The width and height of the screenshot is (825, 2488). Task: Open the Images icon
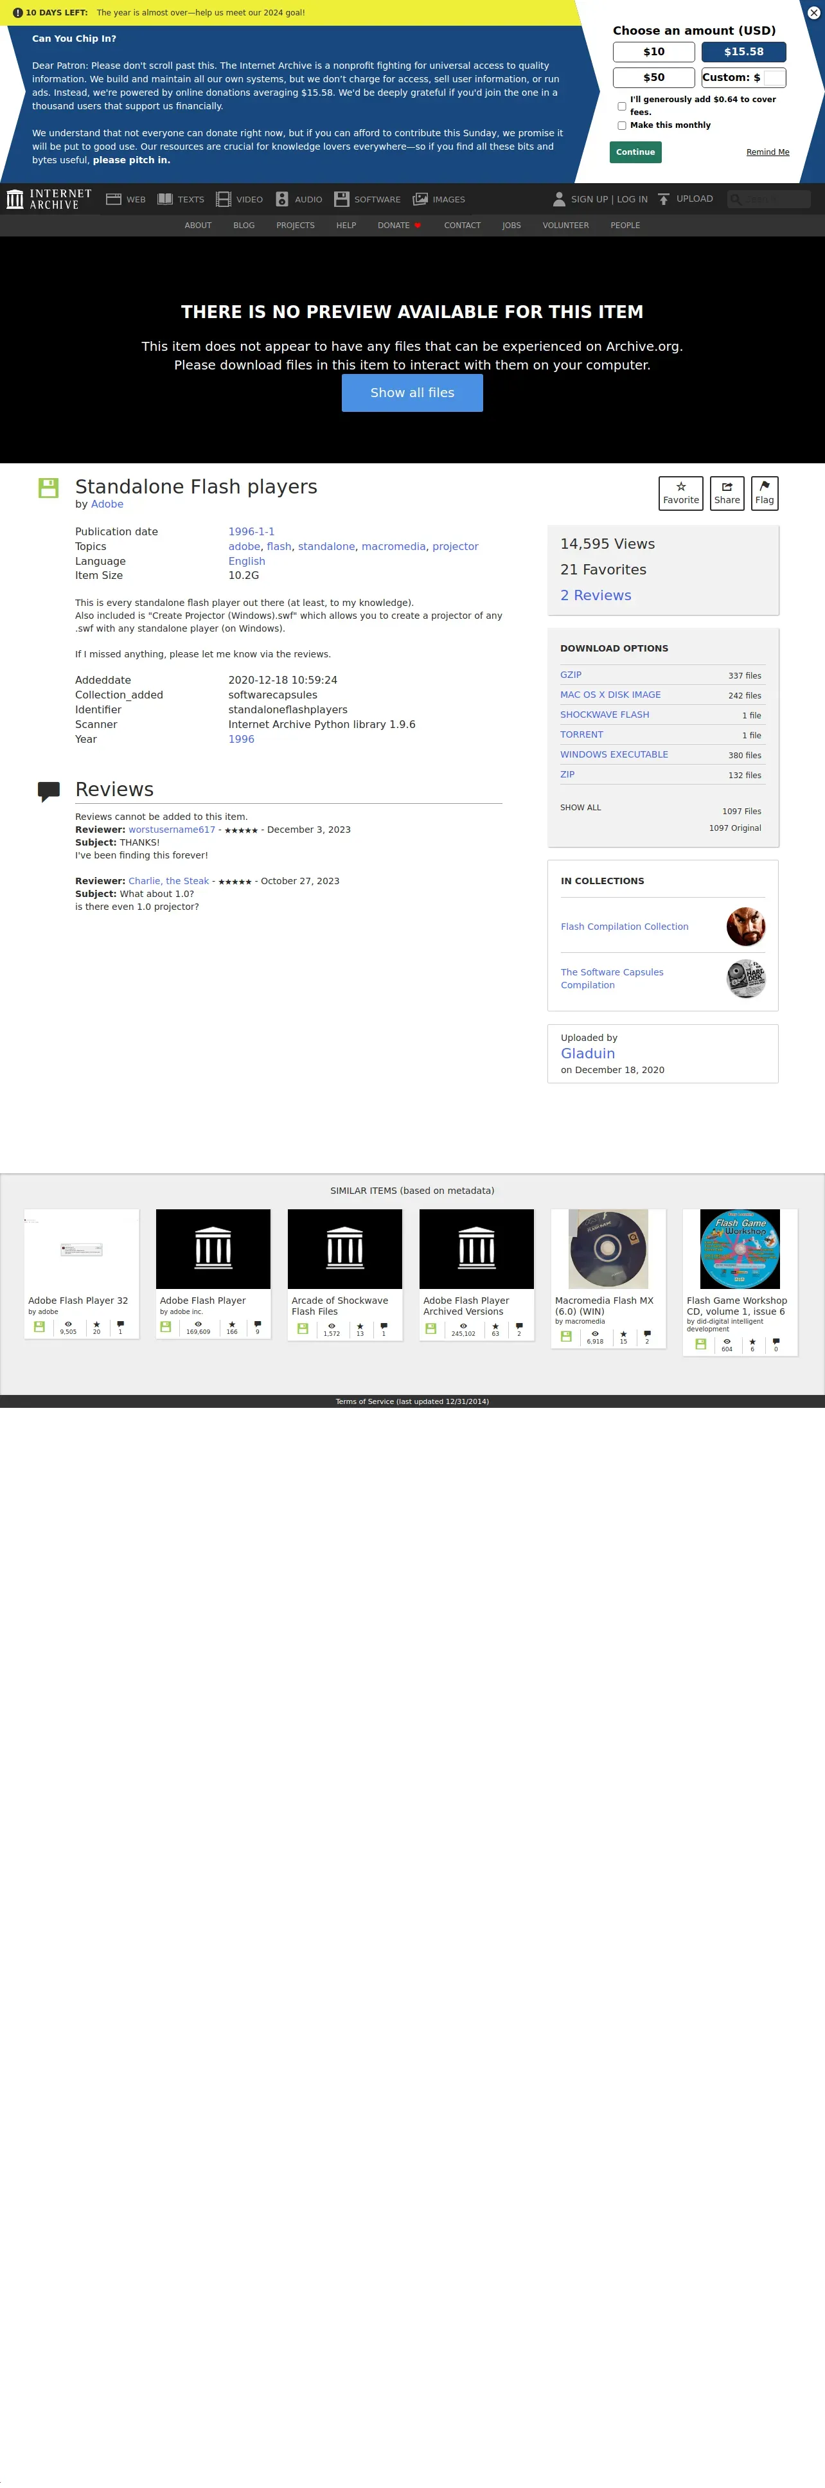point(420,199)
